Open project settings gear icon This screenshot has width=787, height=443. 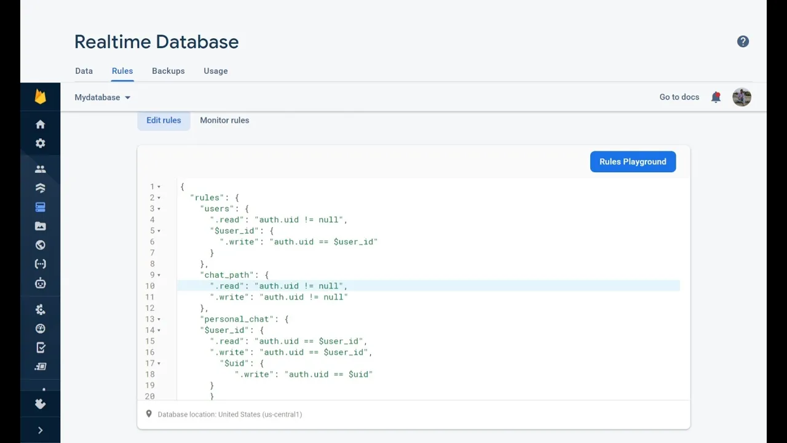click(x=41, y=143)
